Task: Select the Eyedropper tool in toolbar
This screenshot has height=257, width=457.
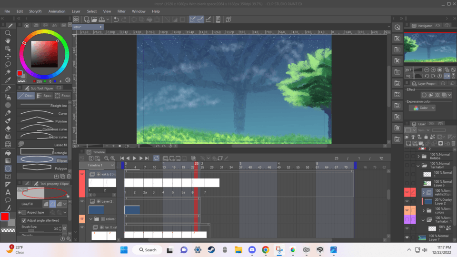Action: tap(8, 80)
